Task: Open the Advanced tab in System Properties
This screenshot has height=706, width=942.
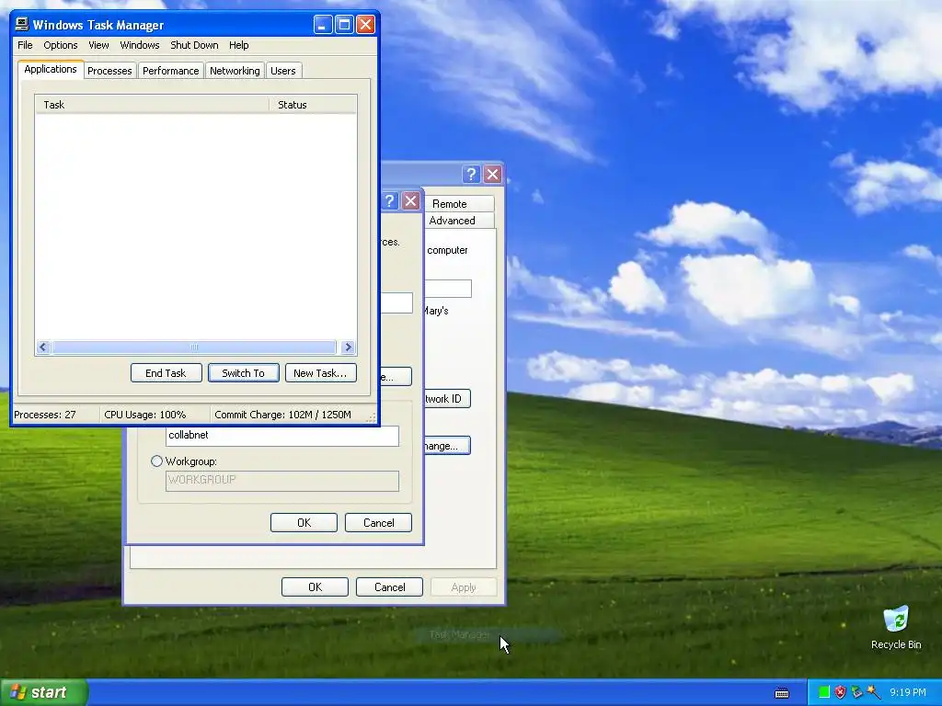Action: click(x=458, y=221)
